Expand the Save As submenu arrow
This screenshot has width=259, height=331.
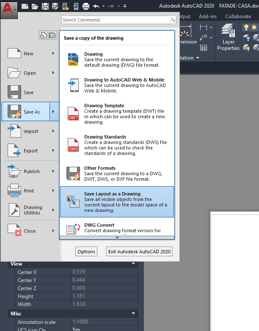tap(54, 111)
